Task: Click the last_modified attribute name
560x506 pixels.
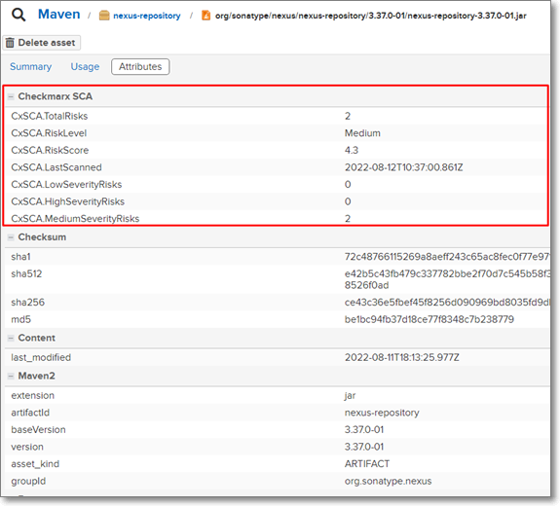Action: click(x=41, y=357)
